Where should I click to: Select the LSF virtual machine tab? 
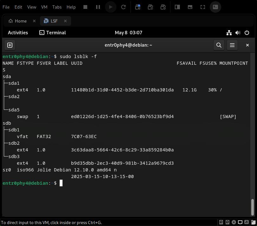pos(53,21)
